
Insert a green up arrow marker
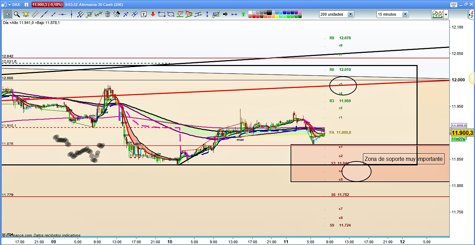click(243, 14)
